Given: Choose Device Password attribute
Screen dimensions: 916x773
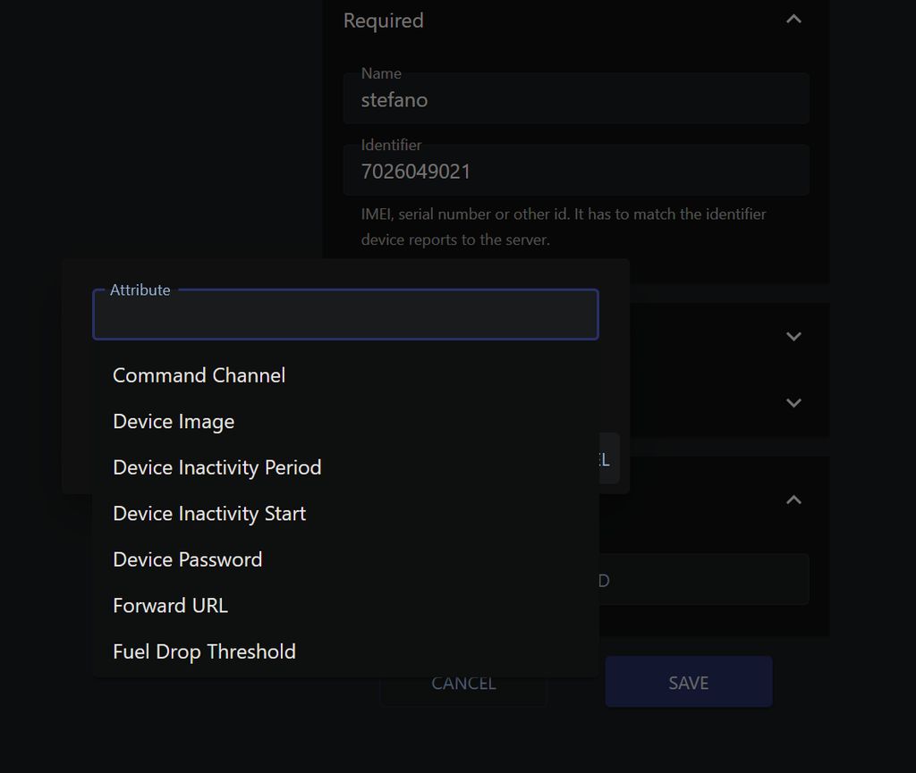Looking at the screenshot, I should click(187, 559).
